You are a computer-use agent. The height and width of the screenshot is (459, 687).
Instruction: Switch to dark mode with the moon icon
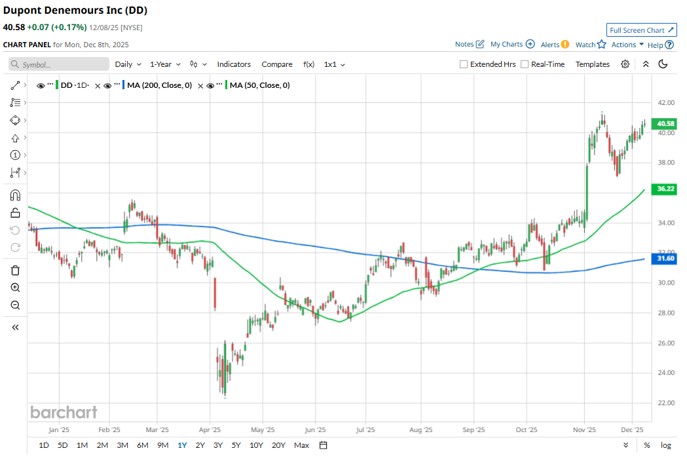pyautogui.click(x=663, y=64)
